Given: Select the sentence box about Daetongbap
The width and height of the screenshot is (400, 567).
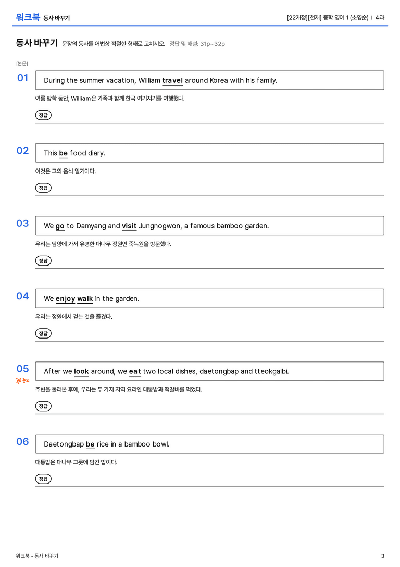Looking at the screenshot, I should coord(210,444).
